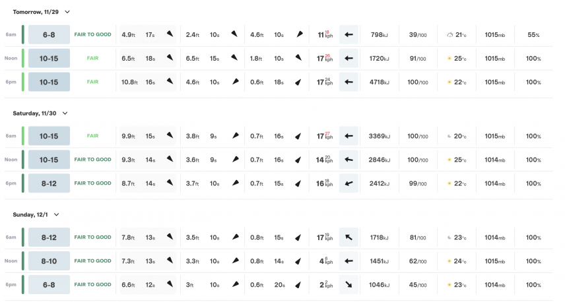The image size is (565, 302).
Task: Click the light green rating bar for Saturday 6am
Action: [x=23, y=136]
